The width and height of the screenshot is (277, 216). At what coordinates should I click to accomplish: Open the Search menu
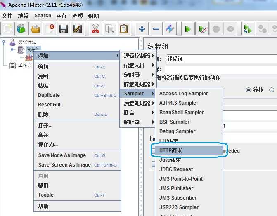[x=43, y=16]
